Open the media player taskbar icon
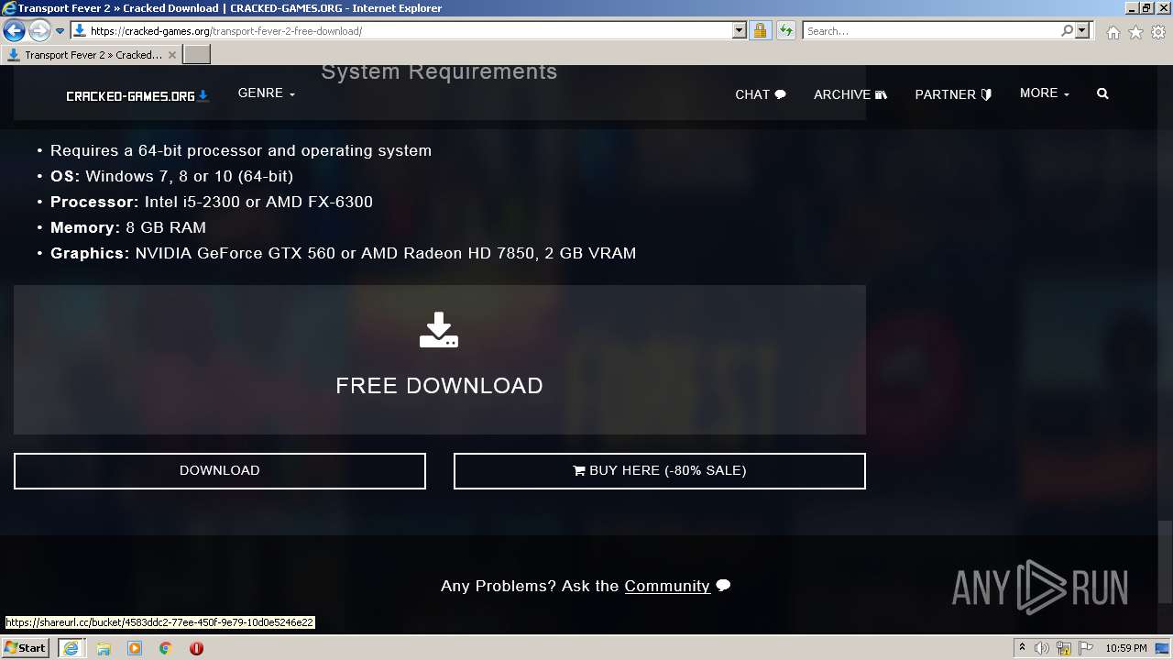 (135, 648)
